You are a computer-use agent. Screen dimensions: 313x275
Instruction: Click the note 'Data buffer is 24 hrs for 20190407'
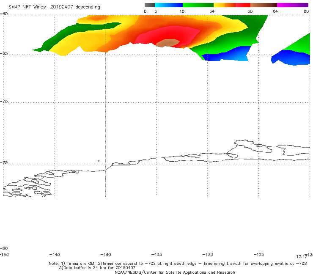97,268
